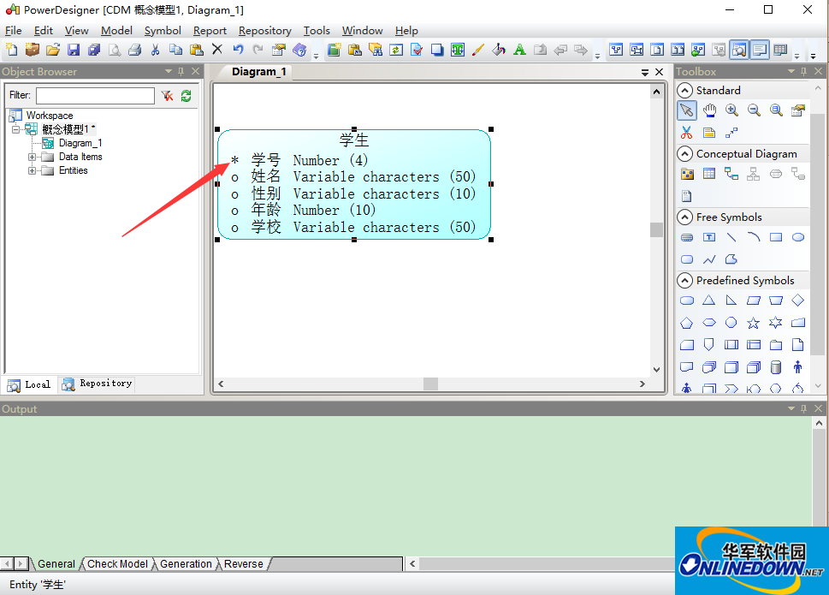This screenshot has height=595, width=829.
Task: Click the Cut scissors toolbar icon
Action: click(155, 50)
